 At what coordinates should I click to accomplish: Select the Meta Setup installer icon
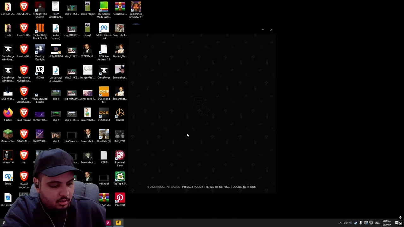click(8, 178)
